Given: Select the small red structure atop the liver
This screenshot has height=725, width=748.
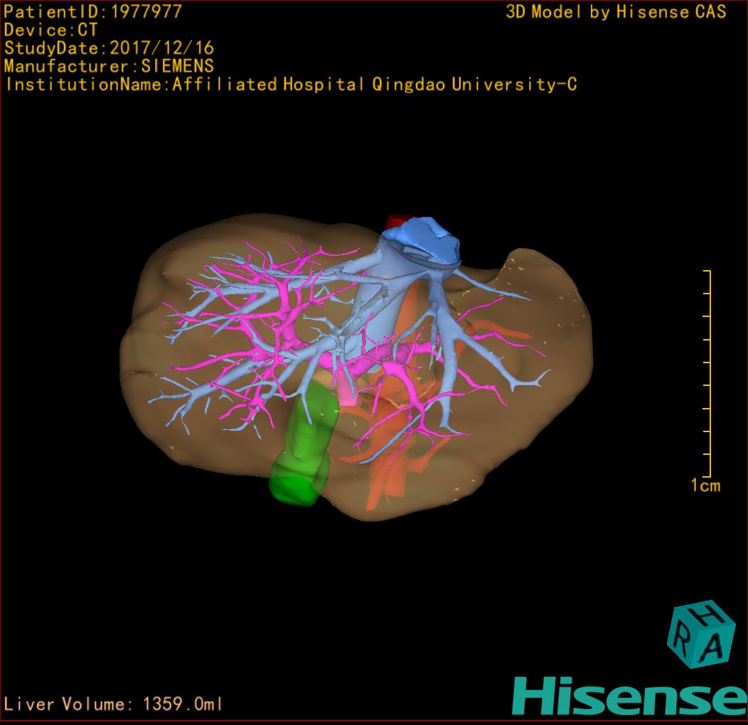Looking at the screenshot, I should 394,221.
